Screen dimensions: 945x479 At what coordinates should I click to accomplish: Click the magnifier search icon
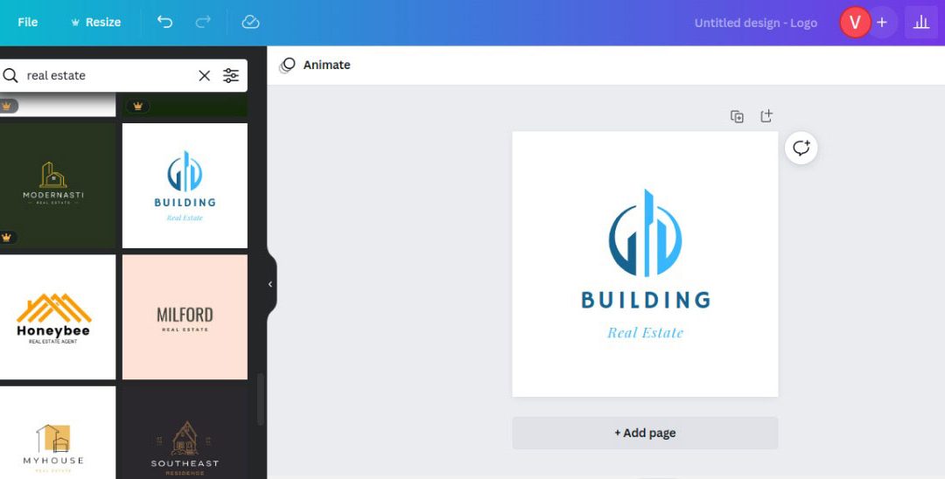(10, 75)
